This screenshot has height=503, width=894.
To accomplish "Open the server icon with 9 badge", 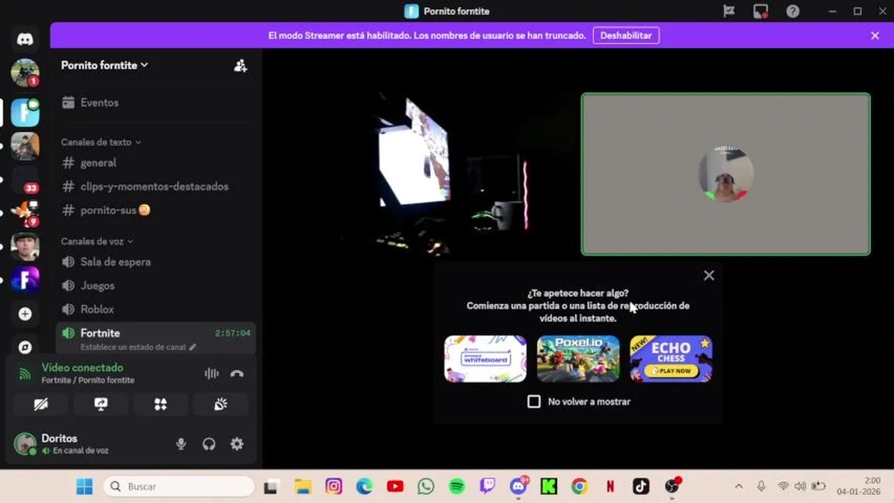I will pos(25,213).
